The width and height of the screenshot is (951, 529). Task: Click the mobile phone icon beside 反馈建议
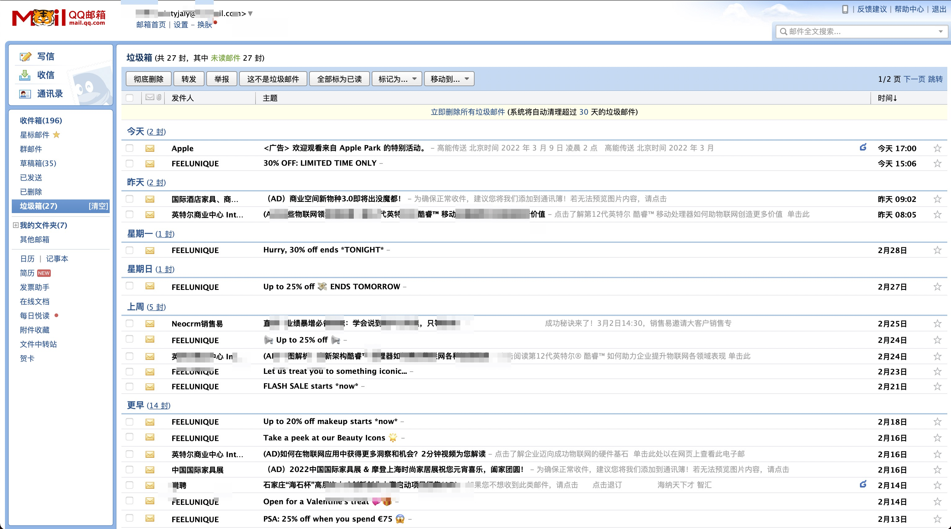[845, 9]
